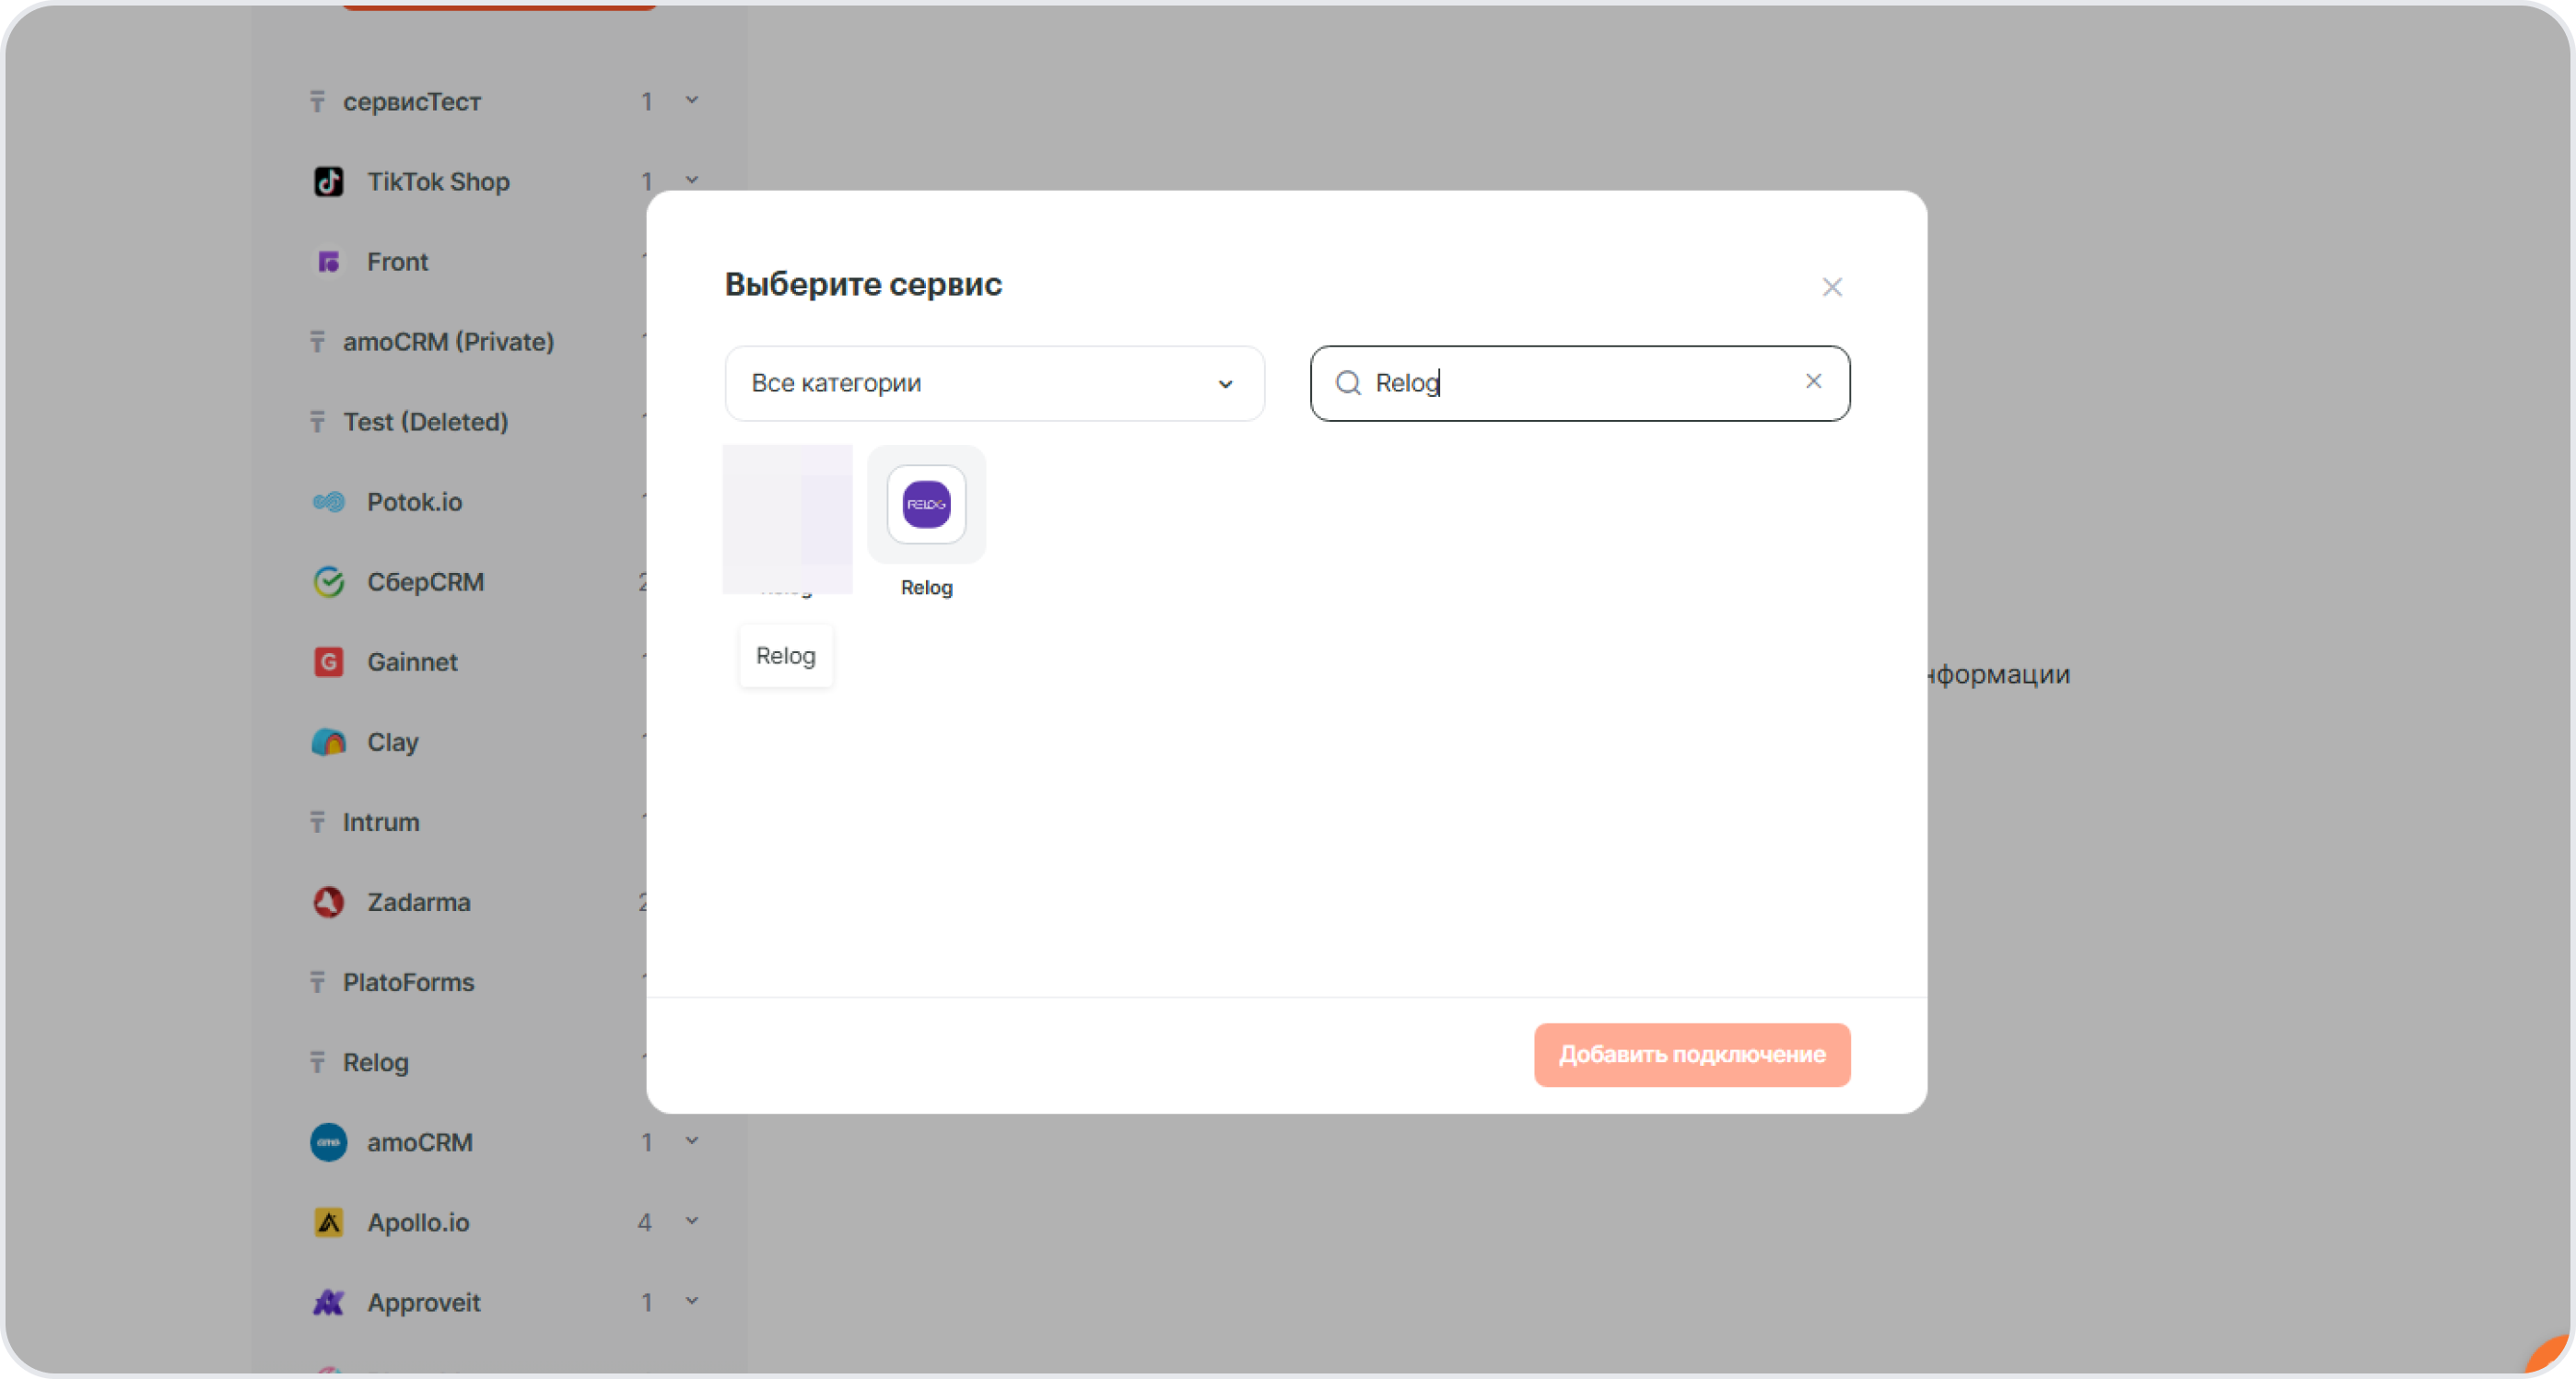The height and width of the screenshot is (1379, 2576).
Task: Click the Gainnet red G icon
Action: point(328,662)
